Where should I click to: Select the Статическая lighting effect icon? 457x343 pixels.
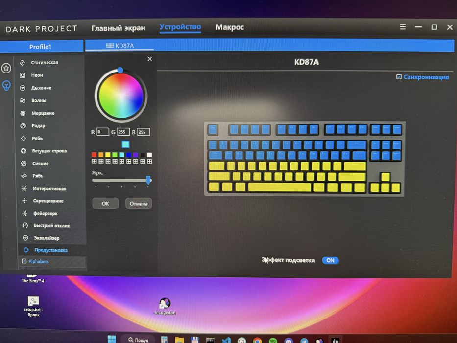pos(22,62)
